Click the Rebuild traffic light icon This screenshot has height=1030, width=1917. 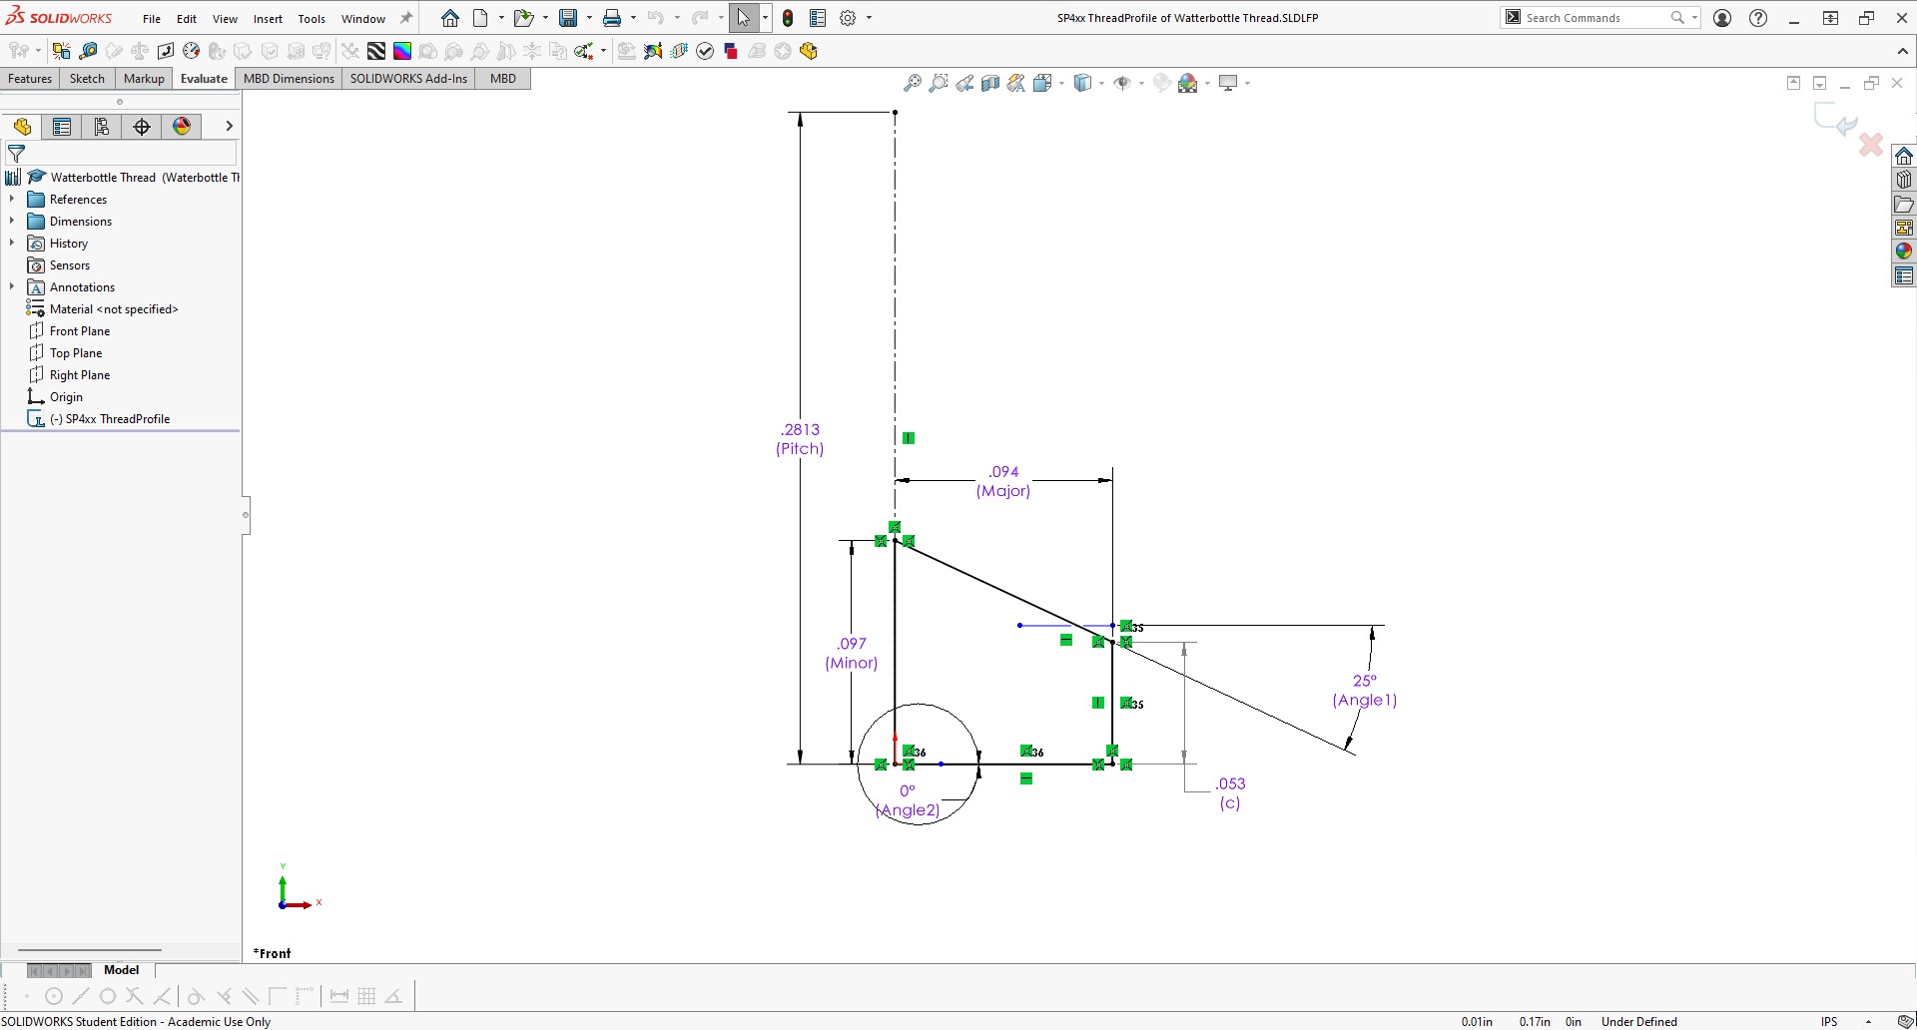tap(788, 18)
